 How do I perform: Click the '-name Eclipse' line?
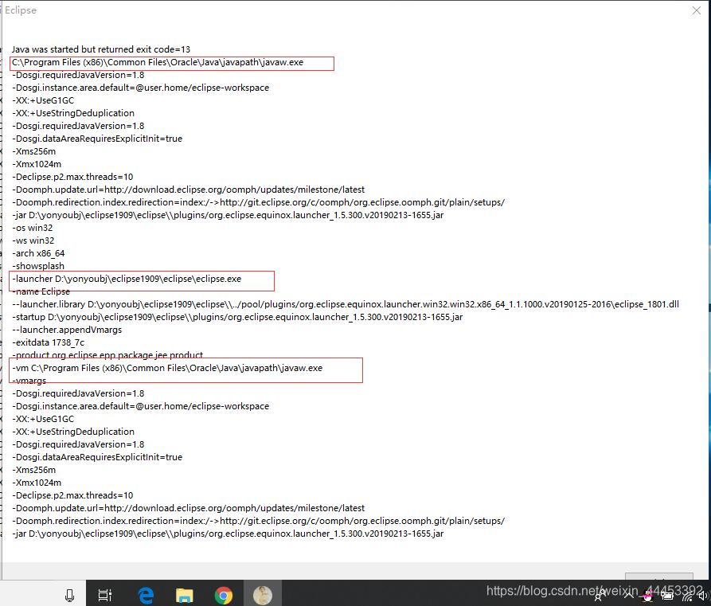pyautogui.click(x=41, y=291)
